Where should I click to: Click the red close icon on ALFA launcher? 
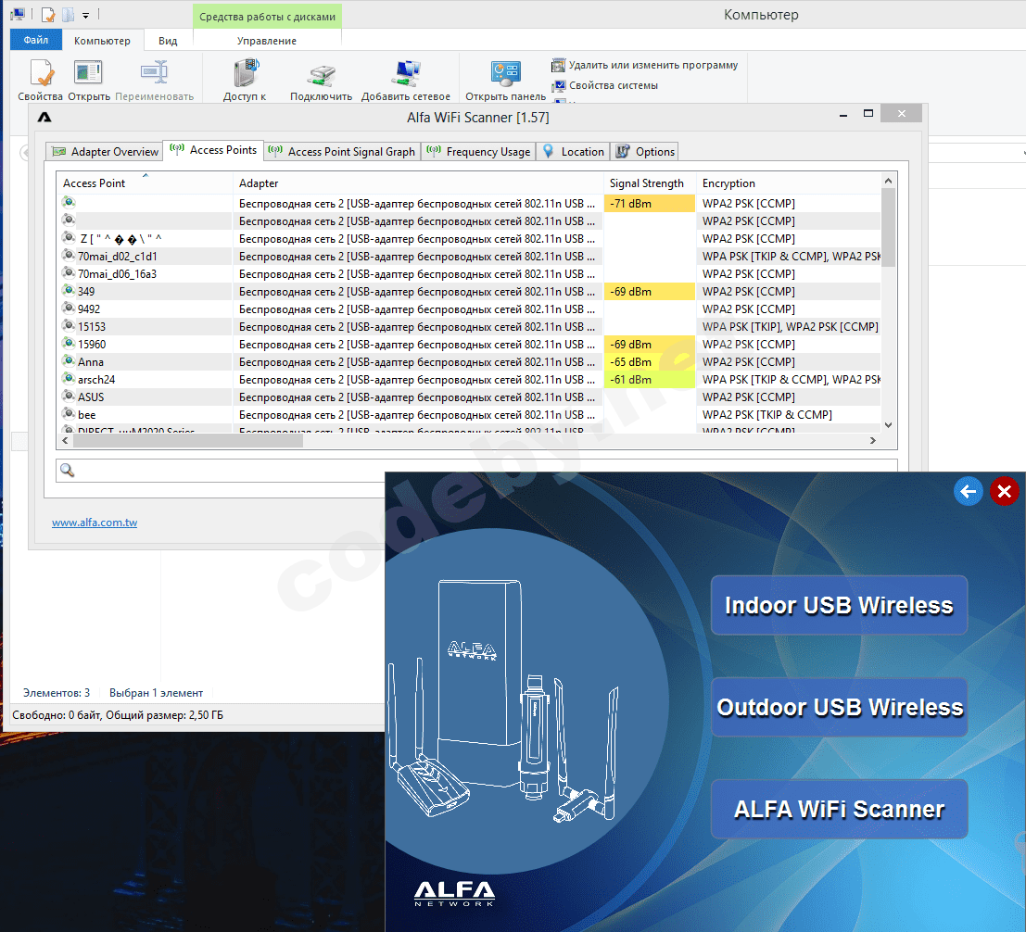click(1004, 491)
